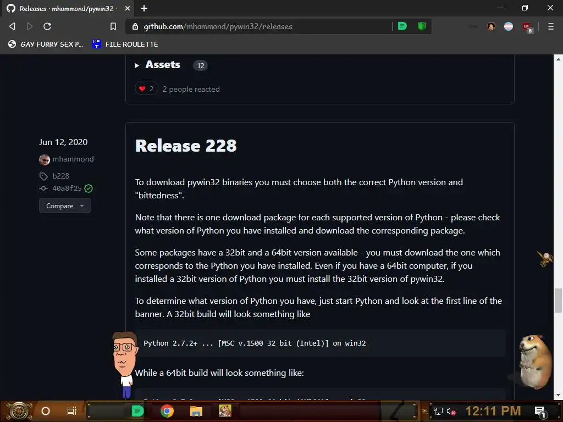Viewport: 563px width, 422px height.
Task: Click the trans flag circle extension icon
Action: pos(509,26)
